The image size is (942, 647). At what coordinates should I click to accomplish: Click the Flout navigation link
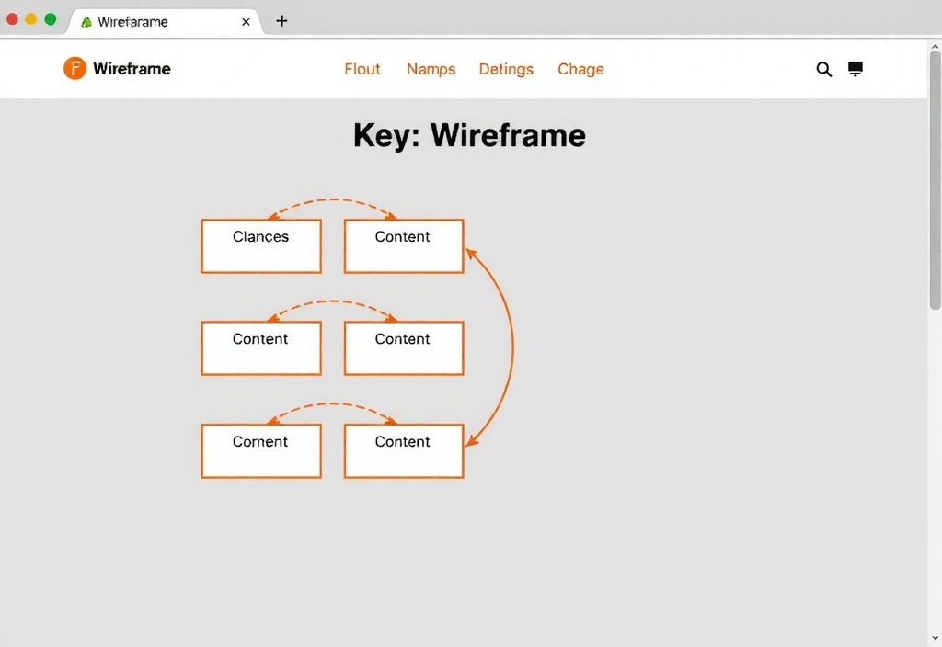(x=362, y=69)
